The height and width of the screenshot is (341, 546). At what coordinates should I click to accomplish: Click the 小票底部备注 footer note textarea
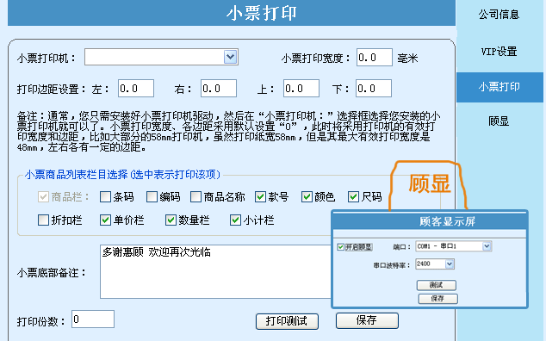[x=216, y=272]
